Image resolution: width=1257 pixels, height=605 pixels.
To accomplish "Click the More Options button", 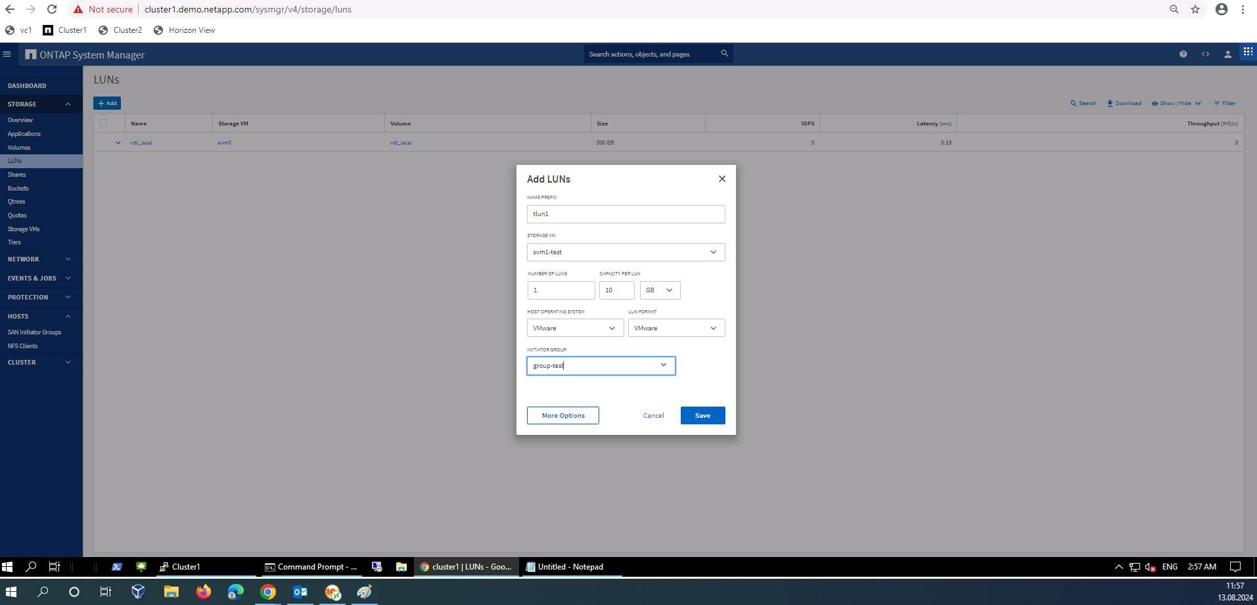I will [562, 415].
